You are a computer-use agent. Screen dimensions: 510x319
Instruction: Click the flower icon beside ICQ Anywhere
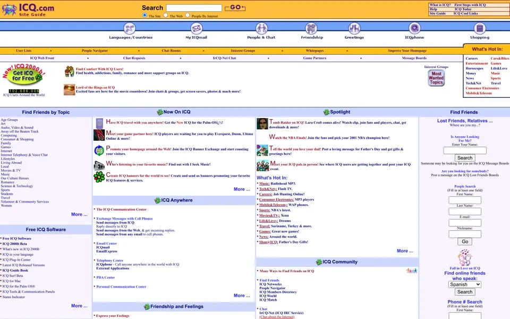tap(157, 200)
